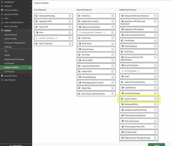The height and width of the screenshot is (146, 171).
Task: Click the plus icon in the DNS Filter row
Action: tap(113, 38)
